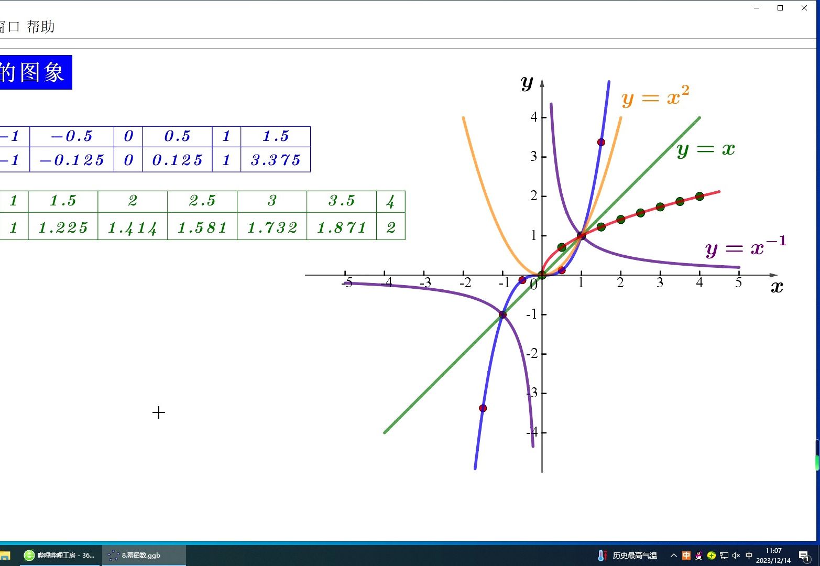820x566 pixels.
Task: Click the green table cell 1.871
Action: 342,227
